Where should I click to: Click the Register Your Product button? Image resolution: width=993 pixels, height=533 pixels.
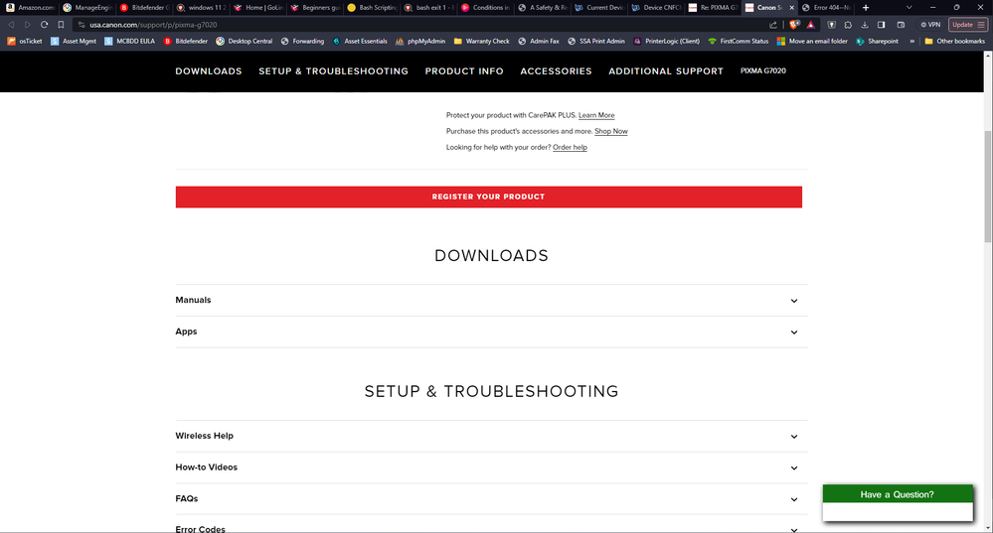coord(489,197)
